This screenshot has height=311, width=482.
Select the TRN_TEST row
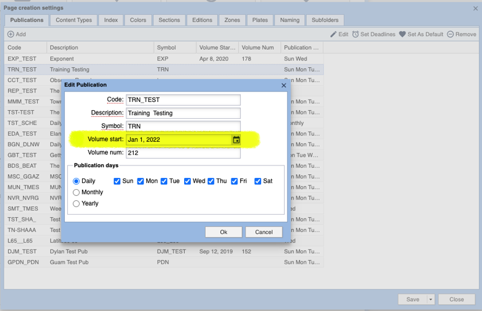(164, 70)
